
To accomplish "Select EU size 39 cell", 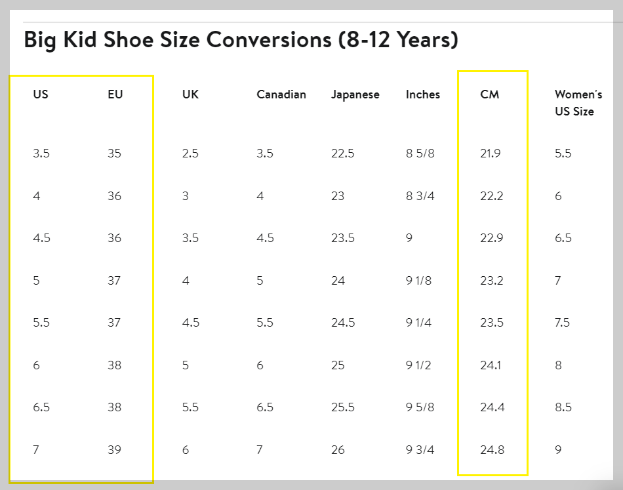I will click(114, 450).
